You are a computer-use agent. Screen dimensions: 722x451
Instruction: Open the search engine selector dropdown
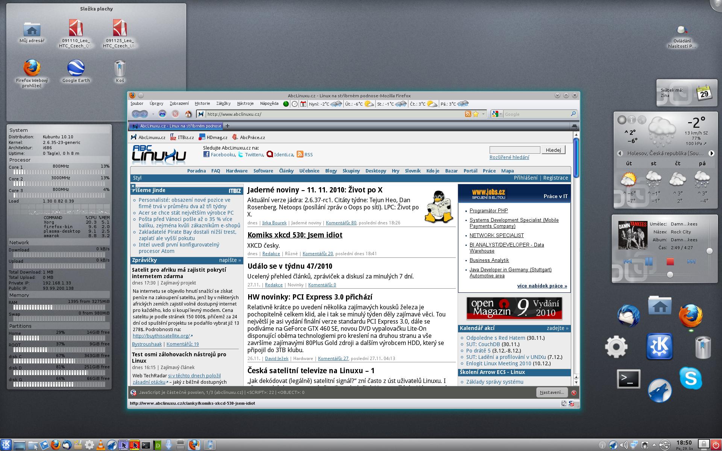point(500,114)
